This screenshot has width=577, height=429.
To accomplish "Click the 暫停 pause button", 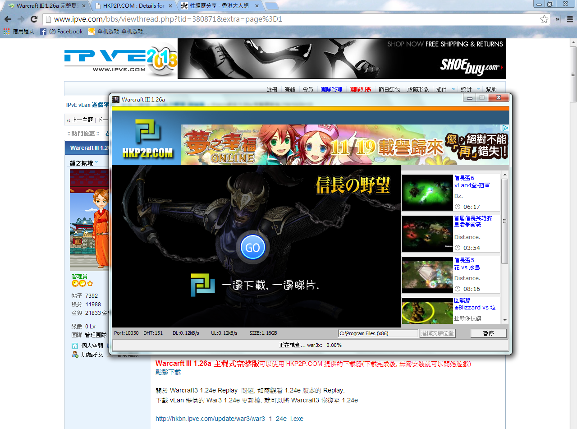I will (x=488, y=333).
